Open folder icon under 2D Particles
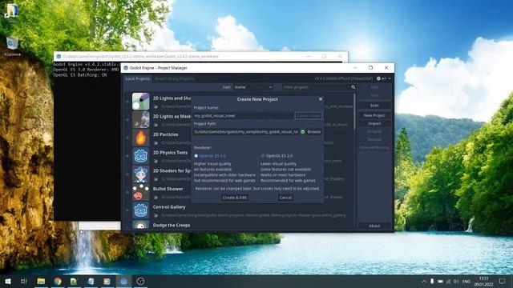 tap(156, 143)
